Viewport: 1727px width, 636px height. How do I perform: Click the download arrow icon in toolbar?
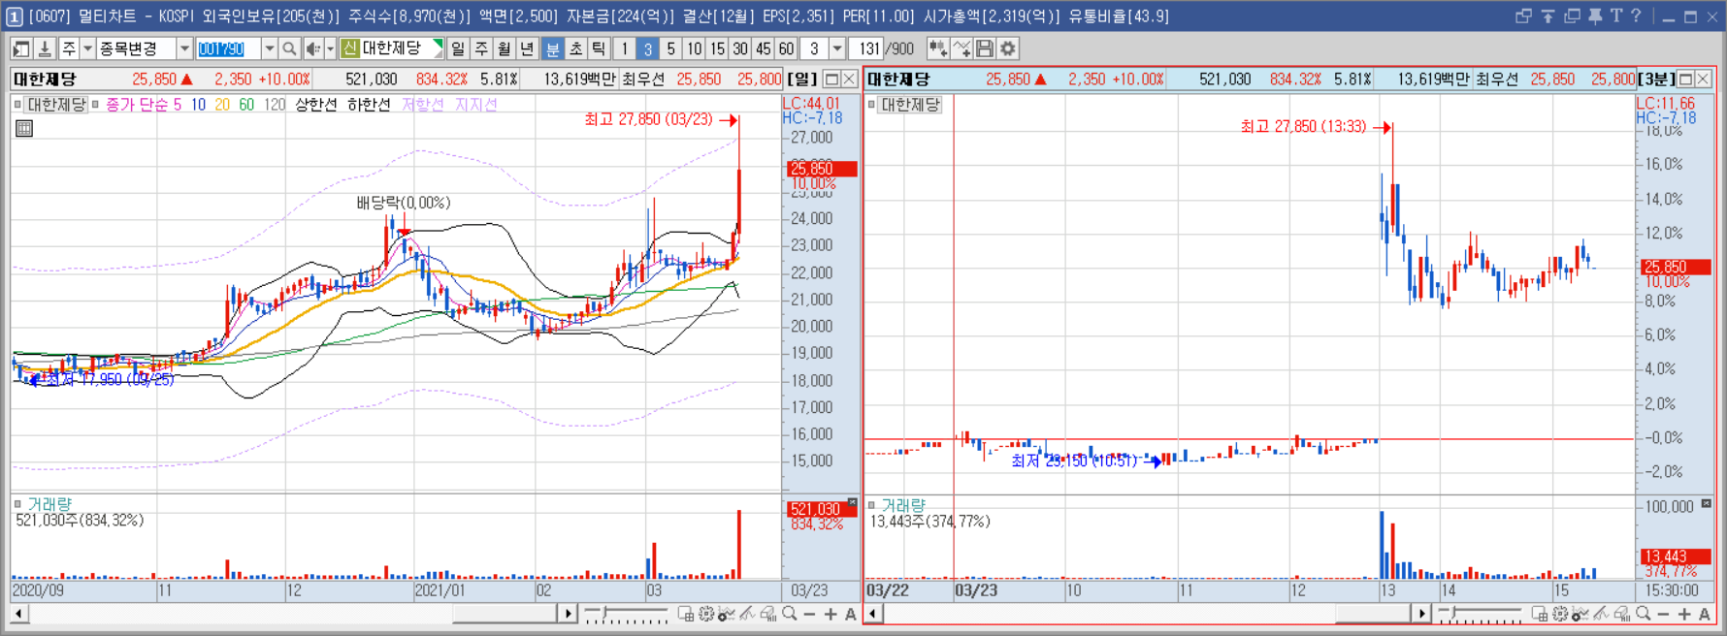(x=45, y=48)
